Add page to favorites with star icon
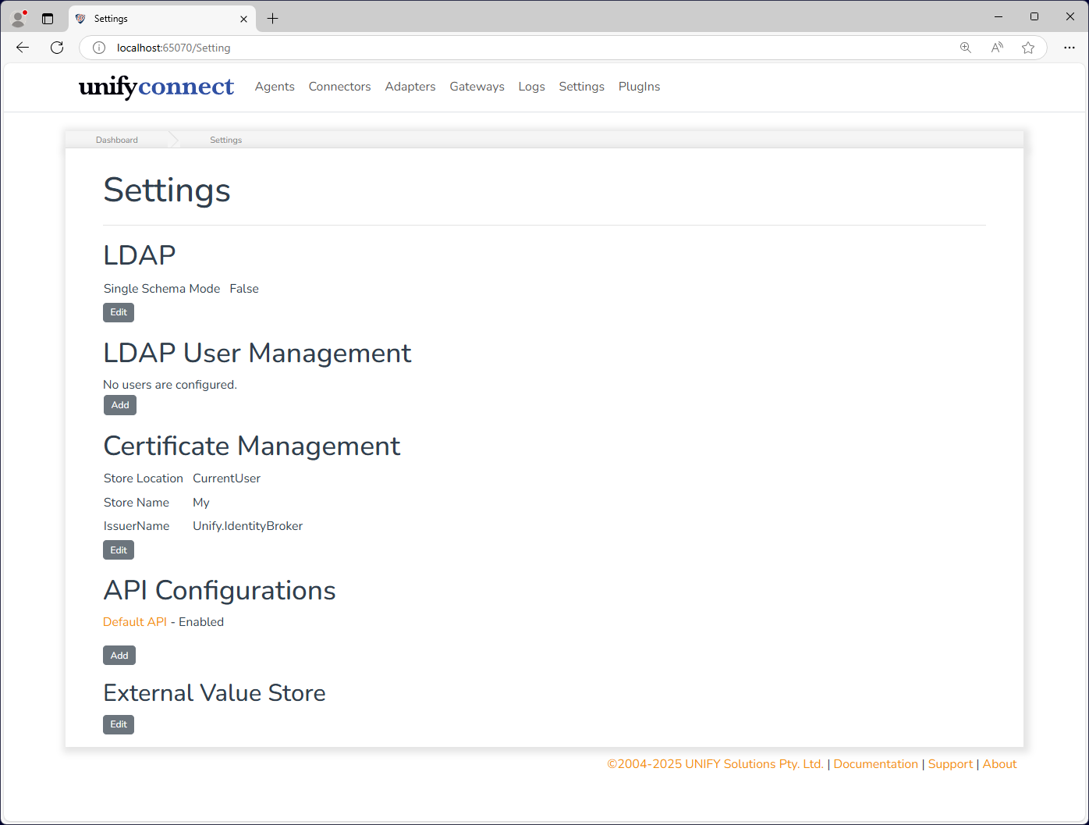1089x825 pixels. pos(1028,48)
